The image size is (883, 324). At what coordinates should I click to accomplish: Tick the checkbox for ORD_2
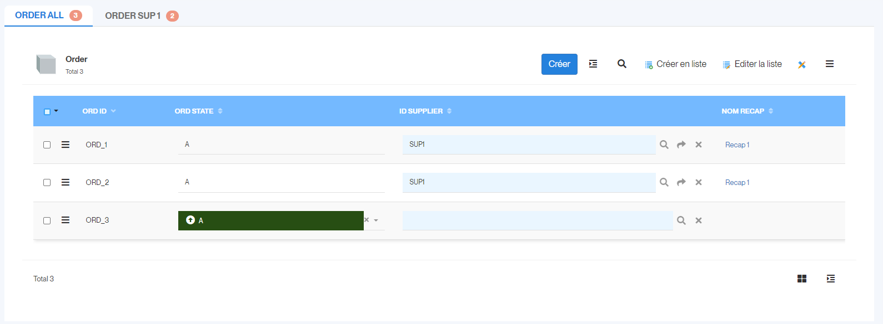tap(47, 182)
